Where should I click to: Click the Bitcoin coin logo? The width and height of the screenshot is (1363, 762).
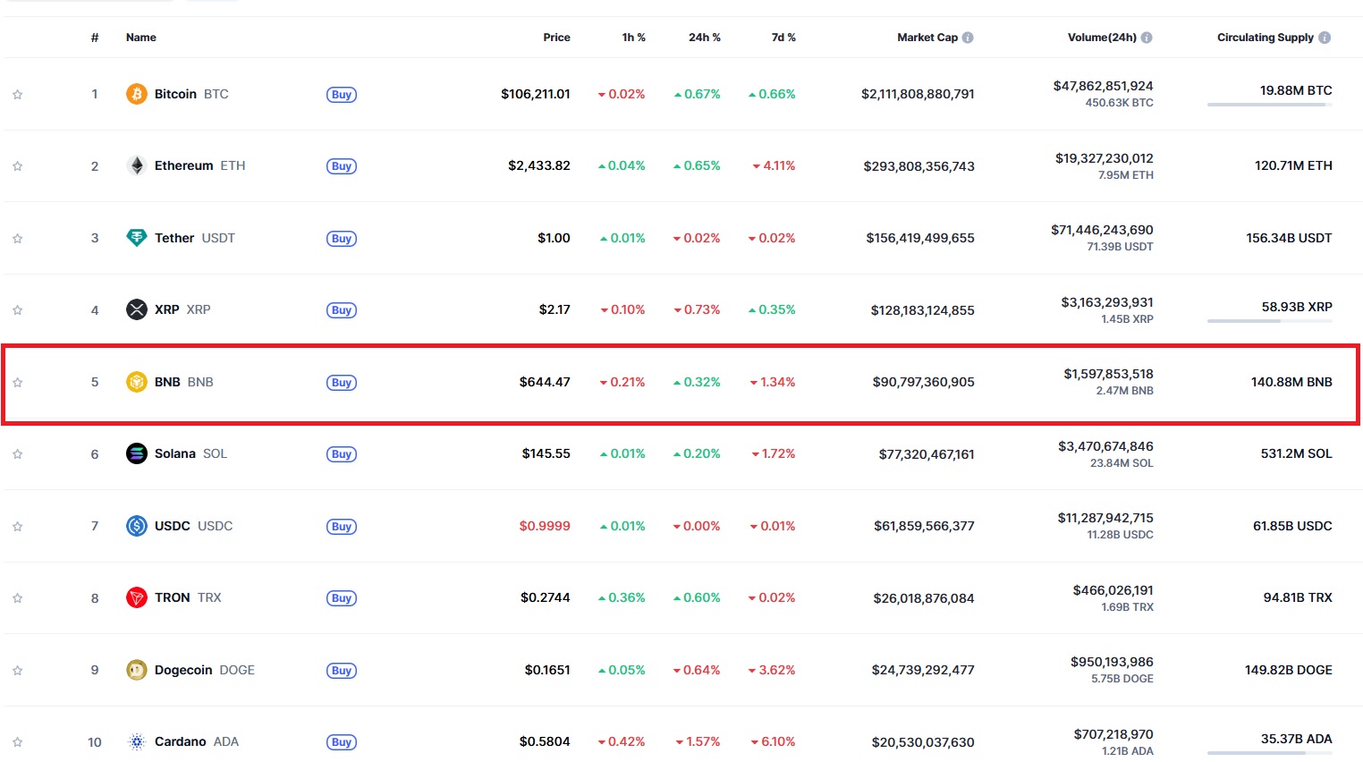coord(136,94)
